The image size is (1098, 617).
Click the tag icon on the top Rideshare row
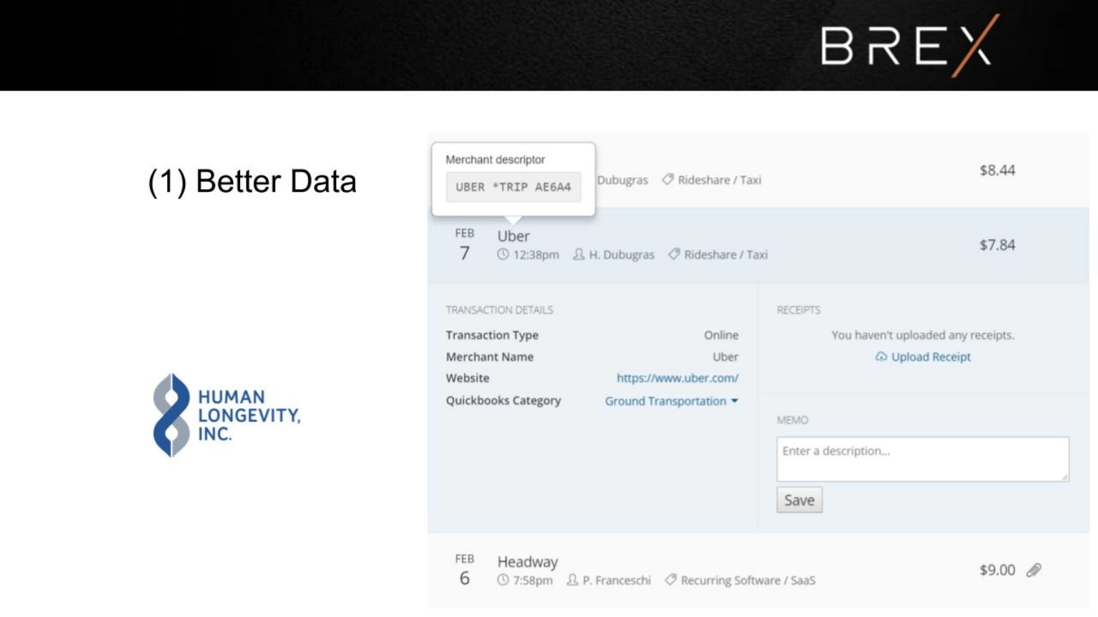point(668,179)
